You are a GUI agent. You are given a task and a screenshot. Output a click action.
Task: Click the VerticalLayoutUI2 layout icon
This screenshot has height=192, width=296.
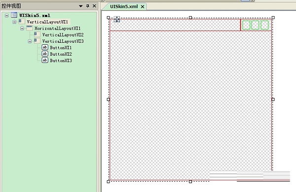[x=37, y=34]
